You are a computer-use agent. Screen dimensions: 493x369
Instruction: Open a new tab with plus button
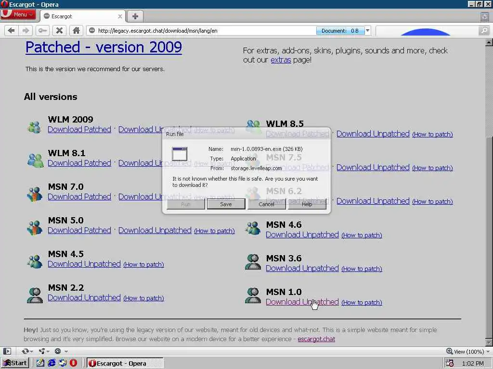coord(135,16)
